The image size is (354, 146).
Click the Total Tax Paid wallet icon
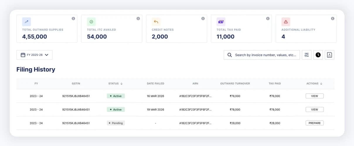click(x=221, y=22)
